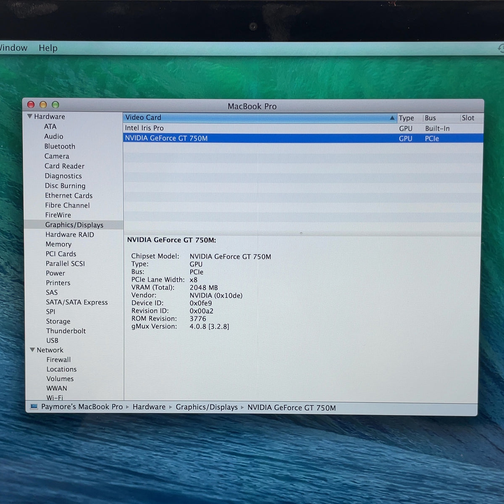Click NVIDIA GeForce GT 750M in path bar
Viewport: 504px width, 504px height.
[291, 407]
